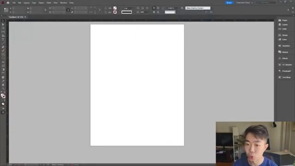The image size is (295, 166).
Task: Select the Note tool
Action: [x=3, y=77]
